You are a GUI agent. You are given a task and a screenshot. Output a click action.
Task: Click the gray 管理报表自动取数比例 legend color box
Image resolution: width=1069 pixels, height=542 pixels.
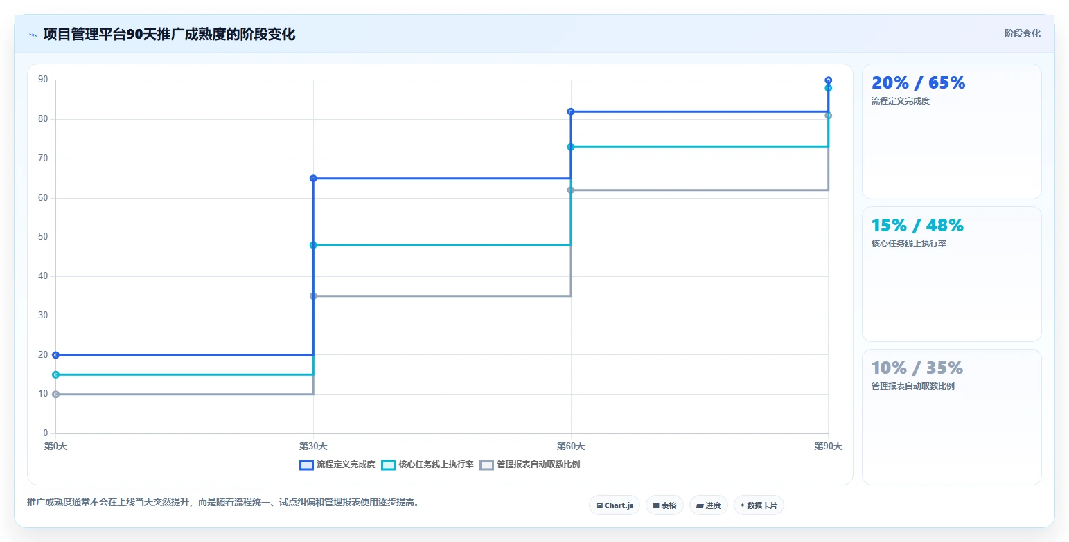(x=487, y=464)
